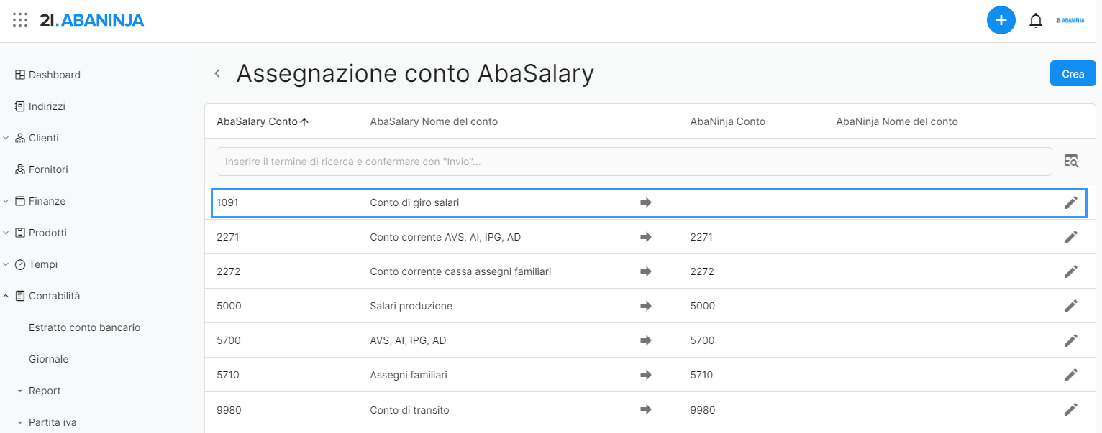The width and height of the screenshot is (1102, 433).
Task: Open Fornitori in the sidebar
Action: tap(48, 169)
